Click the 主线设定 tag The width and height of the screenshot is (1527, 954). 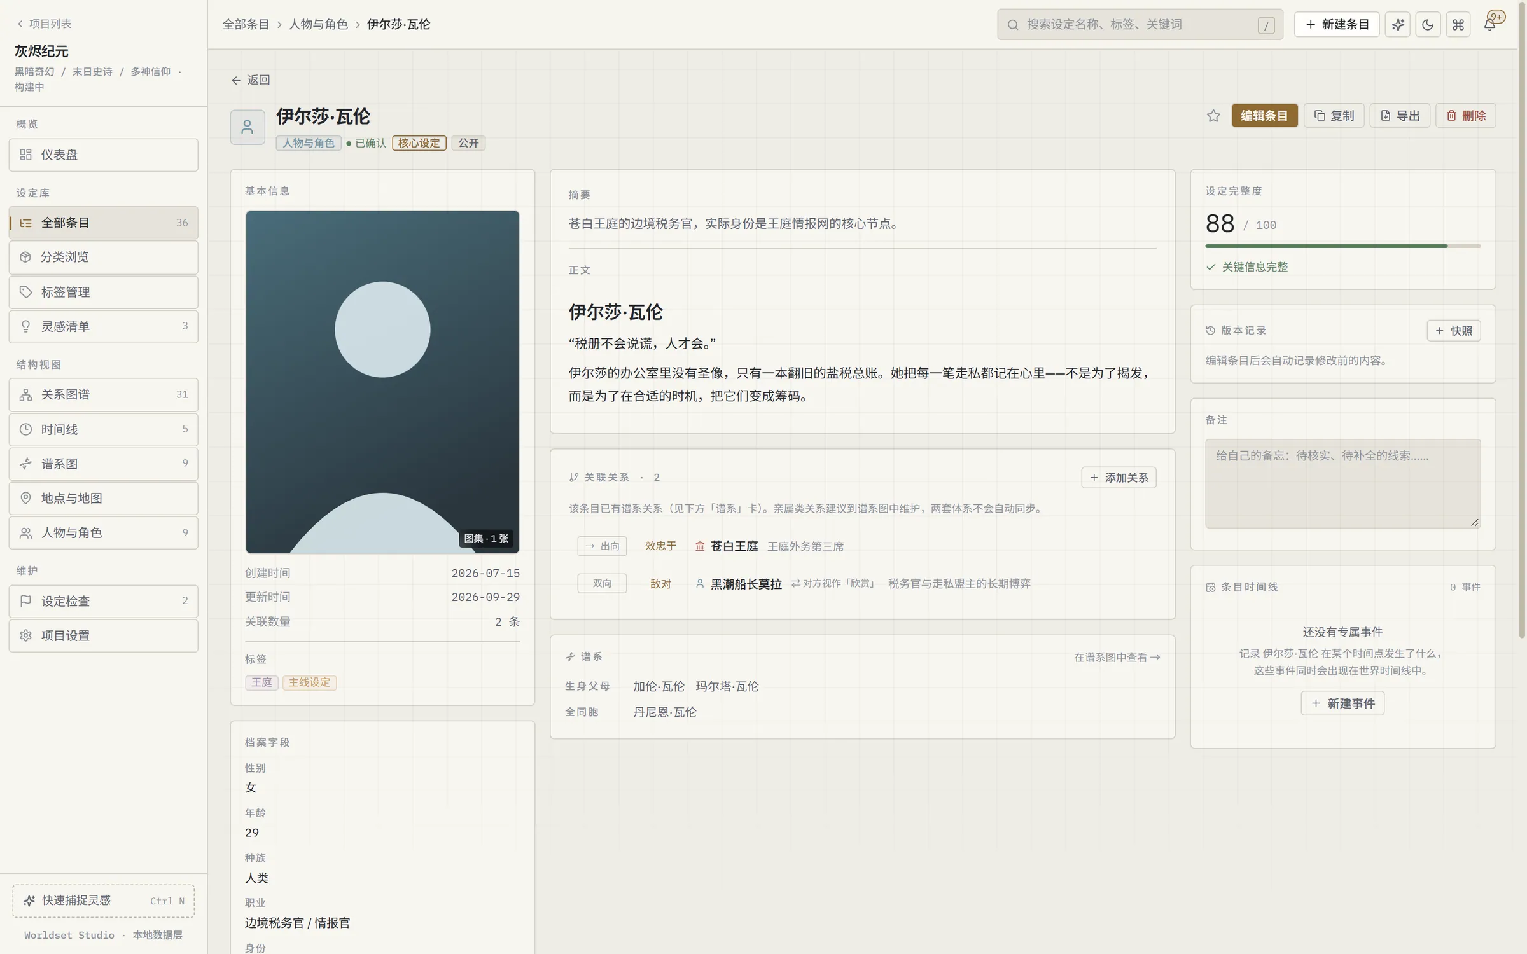click(309, 682)
